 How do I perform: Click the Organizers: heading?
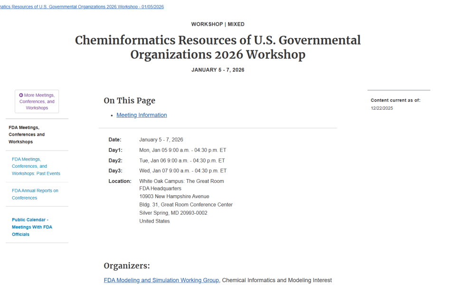[127, 266]
